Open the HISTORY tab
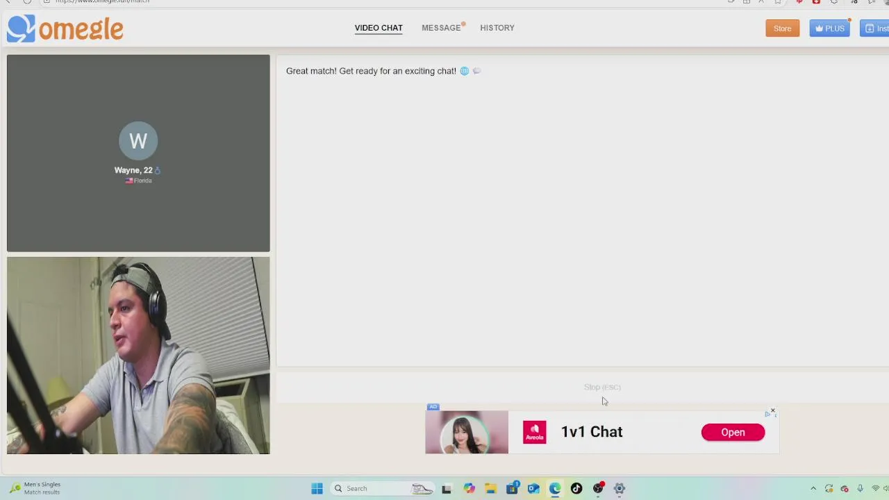This screenshot has height=500, width=889. [x=497, y=28]
